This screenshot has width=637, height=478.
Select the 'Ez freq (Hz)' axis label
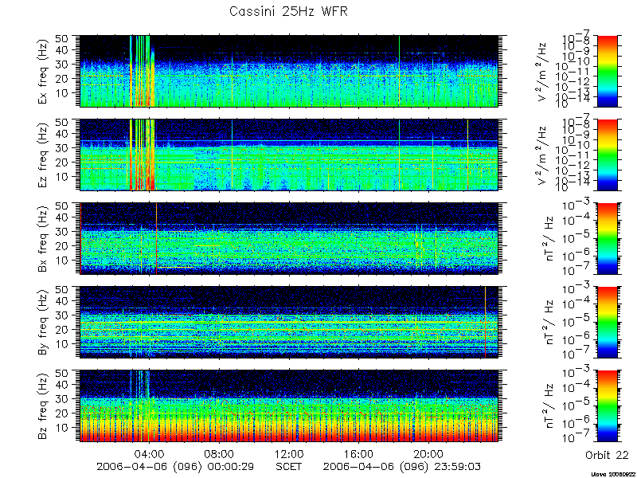coord(44,155)
